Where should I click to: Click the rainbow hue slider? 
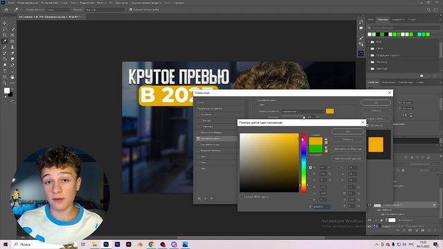tap(303, 163)
